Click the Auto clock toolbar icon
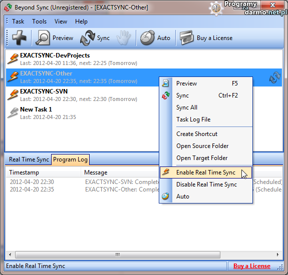Image resolution: width=288 pixels, height=275 pixels. coord(147,38)
